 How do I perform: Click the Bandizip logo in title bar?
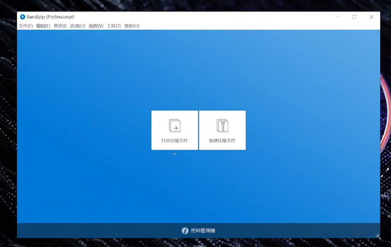22,17
